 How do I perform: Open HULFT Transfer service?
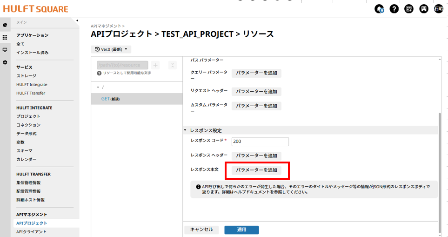point(31,93)
